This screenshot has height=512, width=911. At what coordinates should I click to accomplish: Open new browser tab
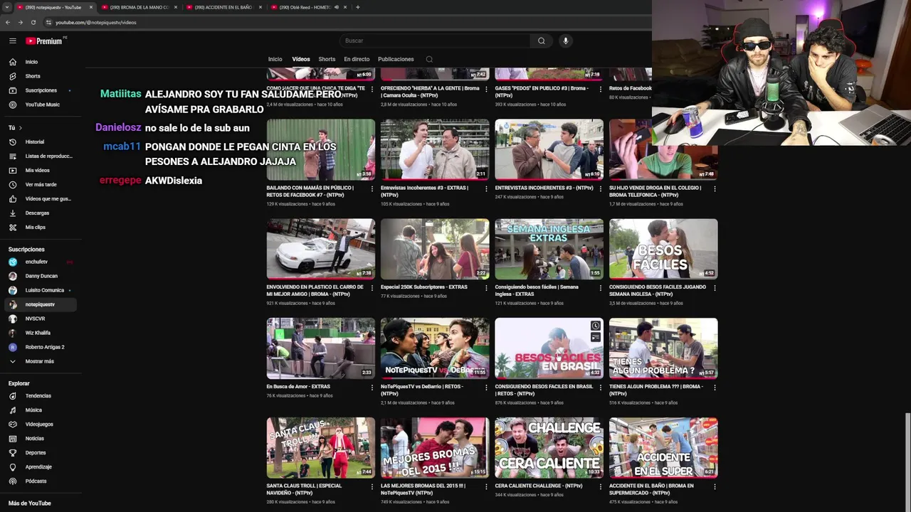click(357, 7)
